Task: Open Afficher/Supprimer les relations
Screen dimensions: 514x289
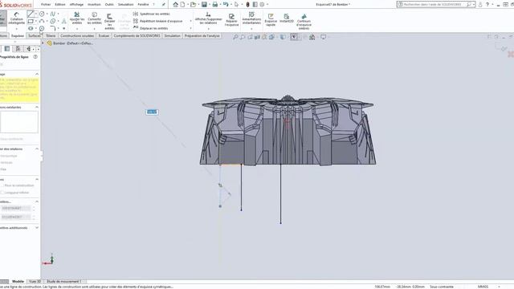Action: (208, 18)
